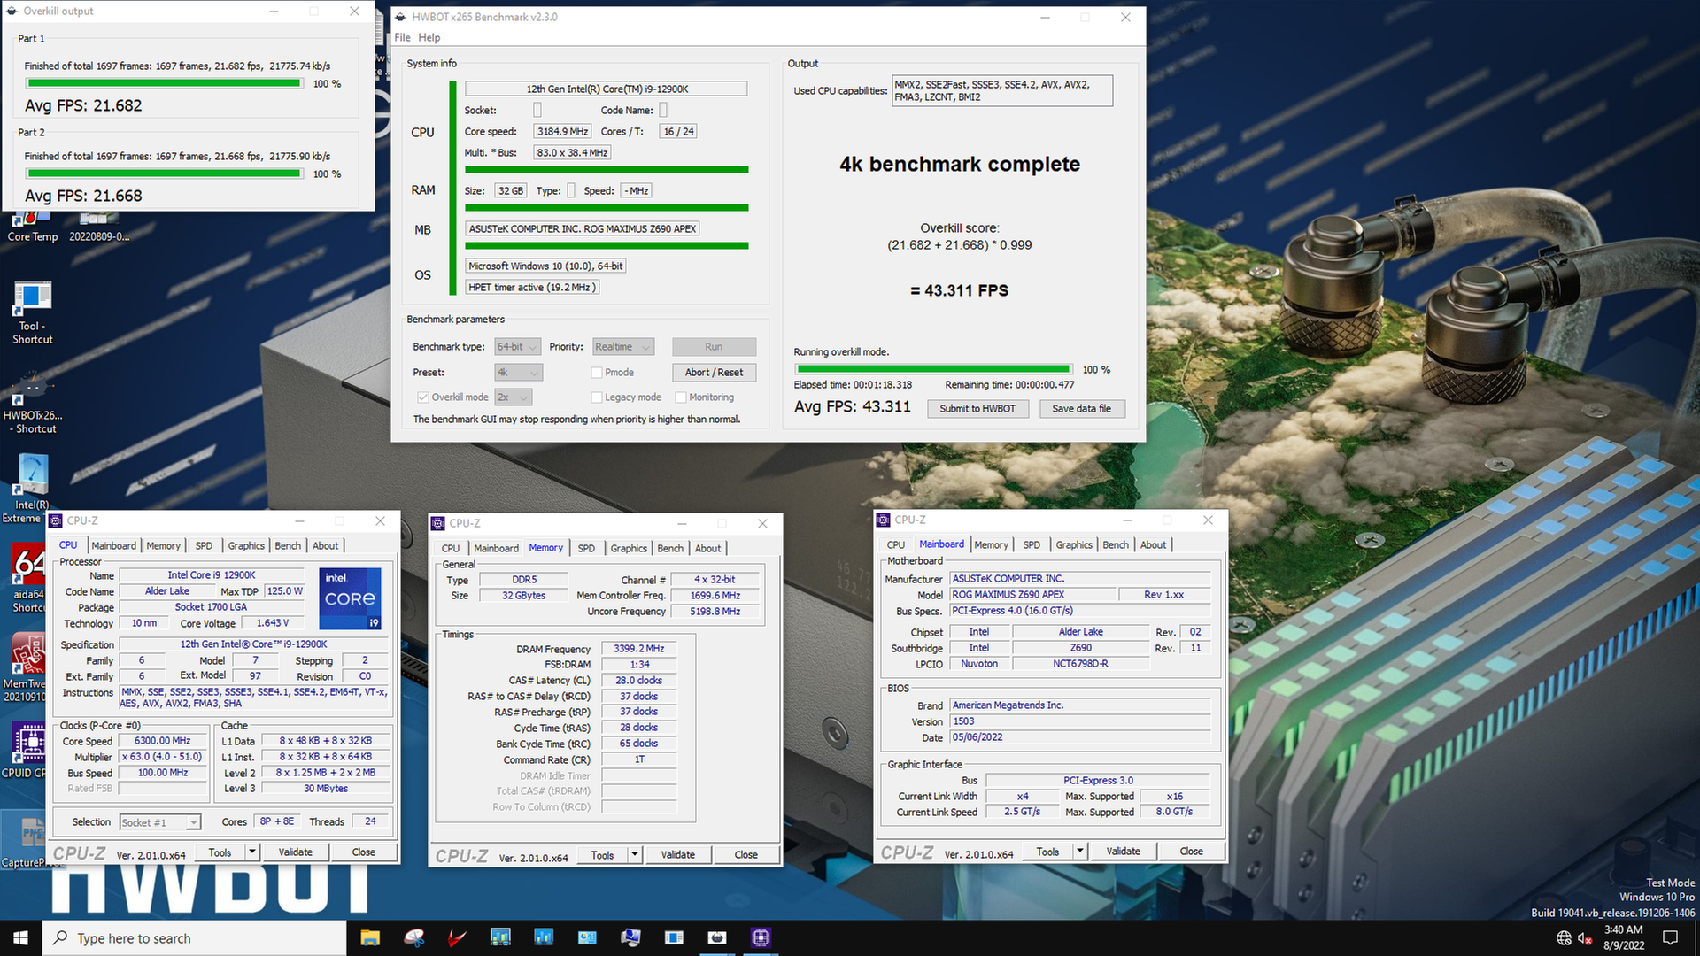Open first monitor-chart taskbar icon
This screenshot has width=1700, height=956.
(x=500, y=937)
